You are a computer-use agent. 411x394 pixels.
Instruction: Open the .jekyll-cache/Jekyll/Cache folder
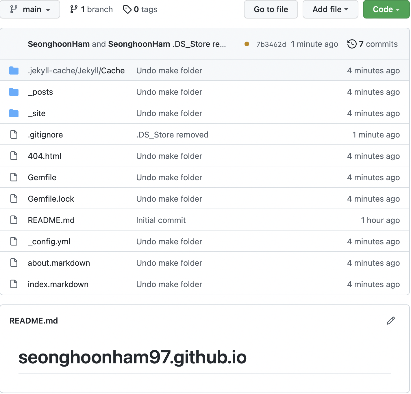point(76,70)
